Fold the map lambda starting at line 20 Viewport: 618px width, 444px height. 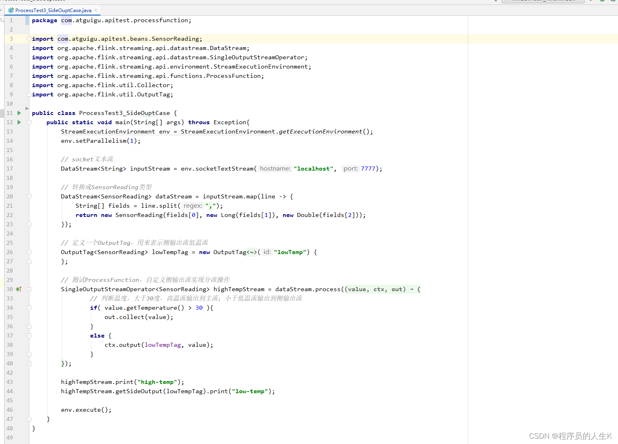pyautogui.click(x=29, y=196)
